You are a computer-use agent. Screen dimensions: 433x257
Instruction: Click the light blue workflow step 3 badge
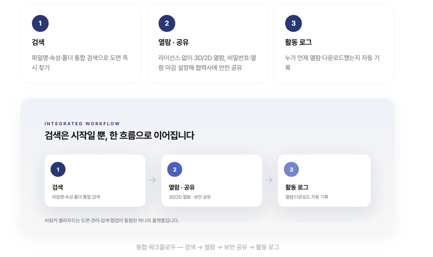tap(291, 170)
